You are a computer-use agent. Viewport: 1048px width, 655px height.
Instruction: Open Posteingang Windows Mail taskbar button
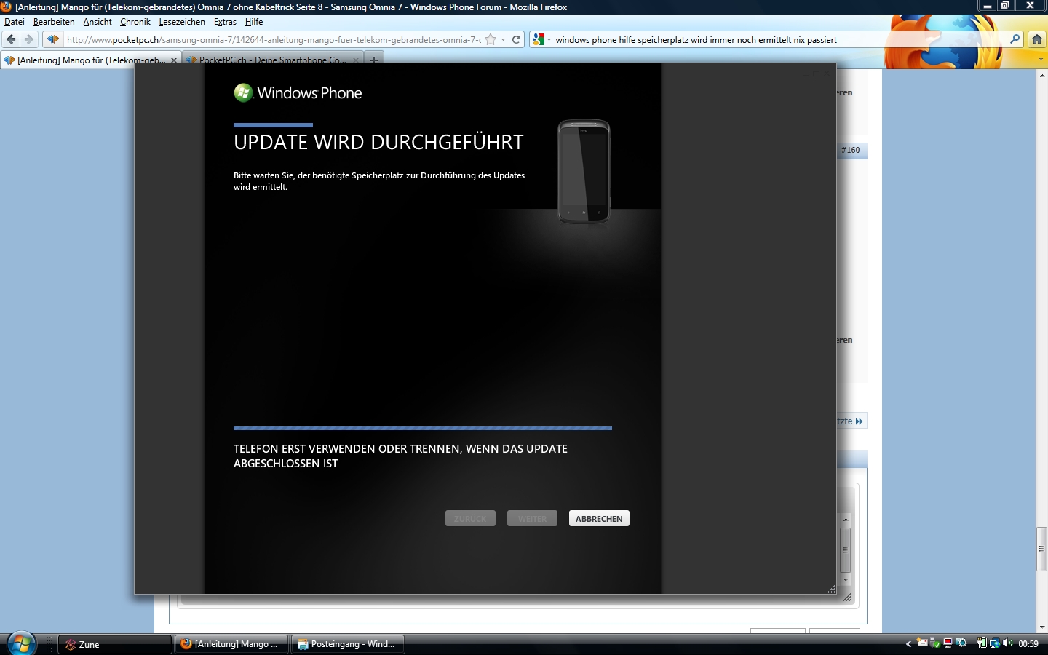click(348, 644)
